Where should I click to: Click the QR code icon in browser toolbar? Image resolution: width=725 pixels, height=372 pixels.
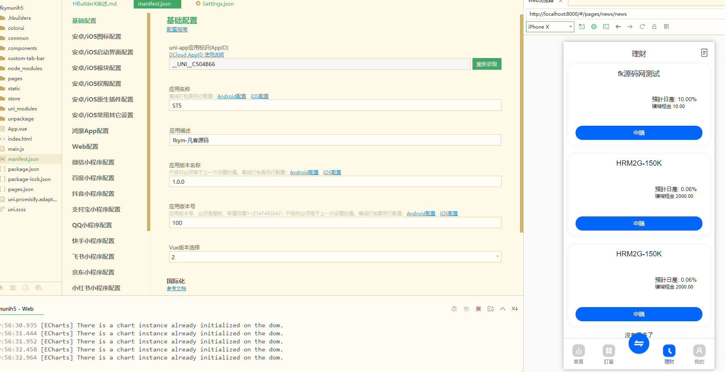click(x=666, y=27)
